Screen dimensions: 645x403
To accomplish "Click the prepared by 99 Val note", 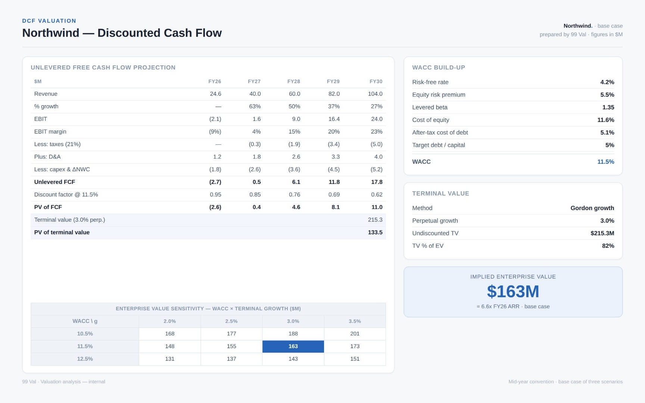I will tap(581, 35).
